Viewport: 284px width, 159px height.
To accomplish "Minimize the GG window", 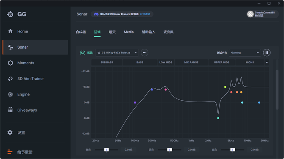I will [259, 3].
